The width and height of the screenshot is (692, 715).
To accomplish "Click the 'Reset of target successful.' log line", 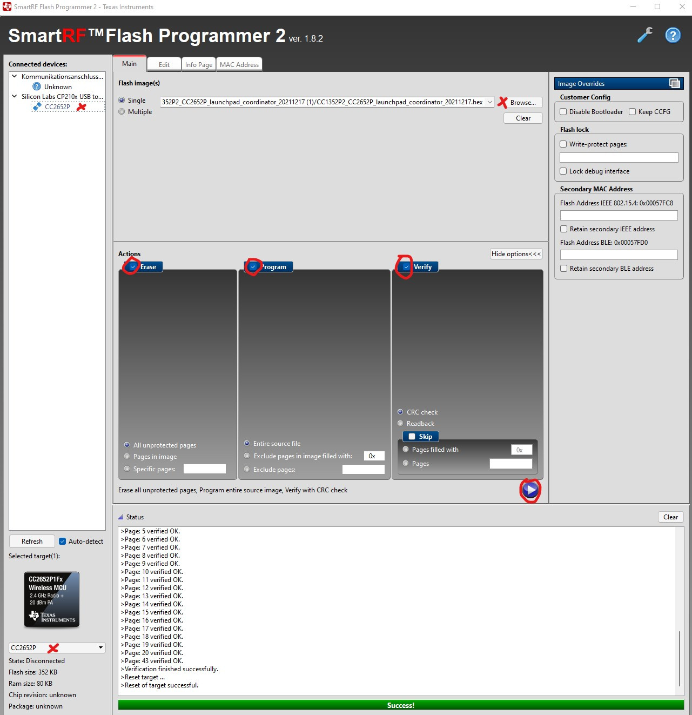I will [x=159, y=685].
